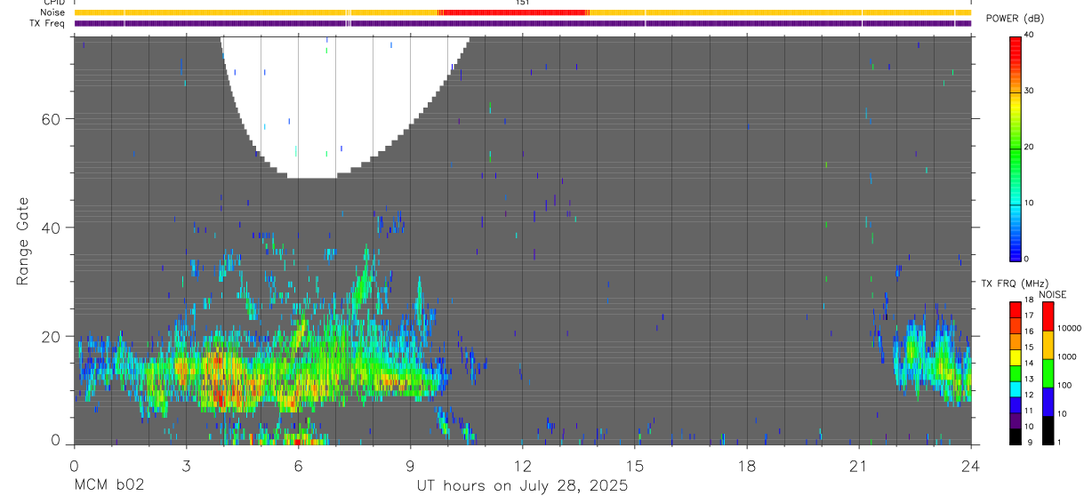This screenshot has width=1092, height=504.
Task: Select the red segment of the top Noise bar
Action: [x=513, y=12]
